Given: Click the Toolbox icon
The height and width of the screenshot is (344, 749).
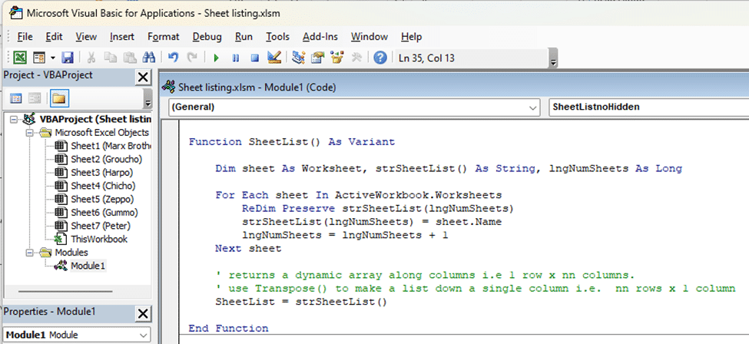Looking at the screenshot, I should pos(356,58).
